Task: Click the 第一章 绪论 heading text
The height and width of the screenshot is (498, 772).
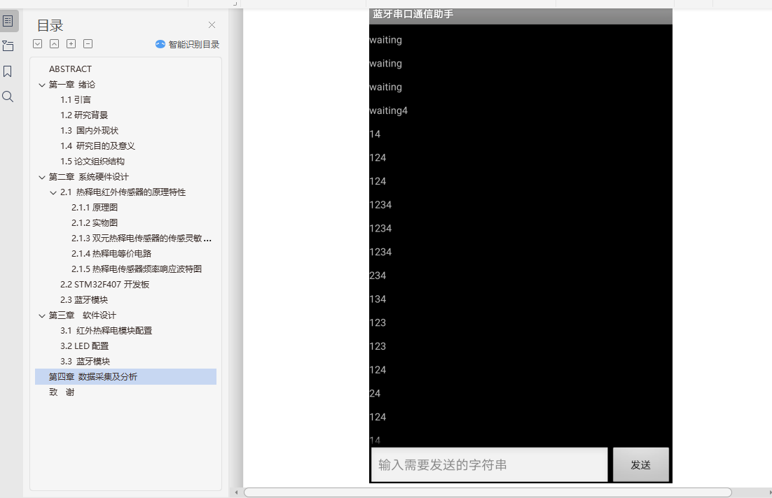Action: pos(72,85)
